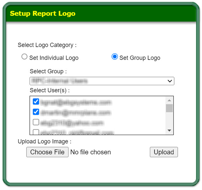
Task: Click the No file chosen text
Action: coord(91,152)
